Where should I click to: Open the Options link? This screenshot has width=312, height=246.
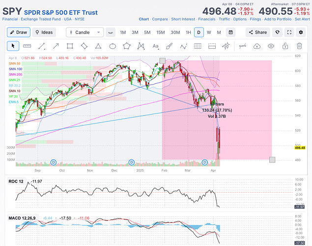(x=240, y=19)
